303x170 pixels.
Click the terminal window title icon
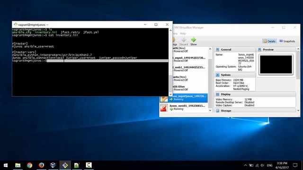[16, 25]
